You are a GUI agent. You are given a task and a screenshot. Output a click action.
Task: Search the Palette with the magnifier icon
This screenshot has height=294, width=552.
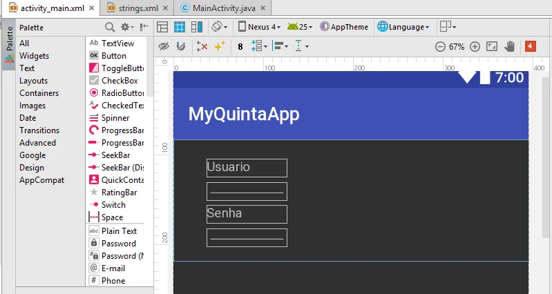[x=110, y=27]
